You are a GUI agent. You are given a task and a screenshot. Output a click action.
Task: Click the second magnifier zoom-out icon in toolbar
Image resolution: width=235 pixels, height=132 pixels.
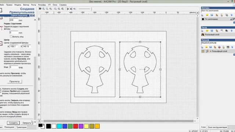coord(47,9)
